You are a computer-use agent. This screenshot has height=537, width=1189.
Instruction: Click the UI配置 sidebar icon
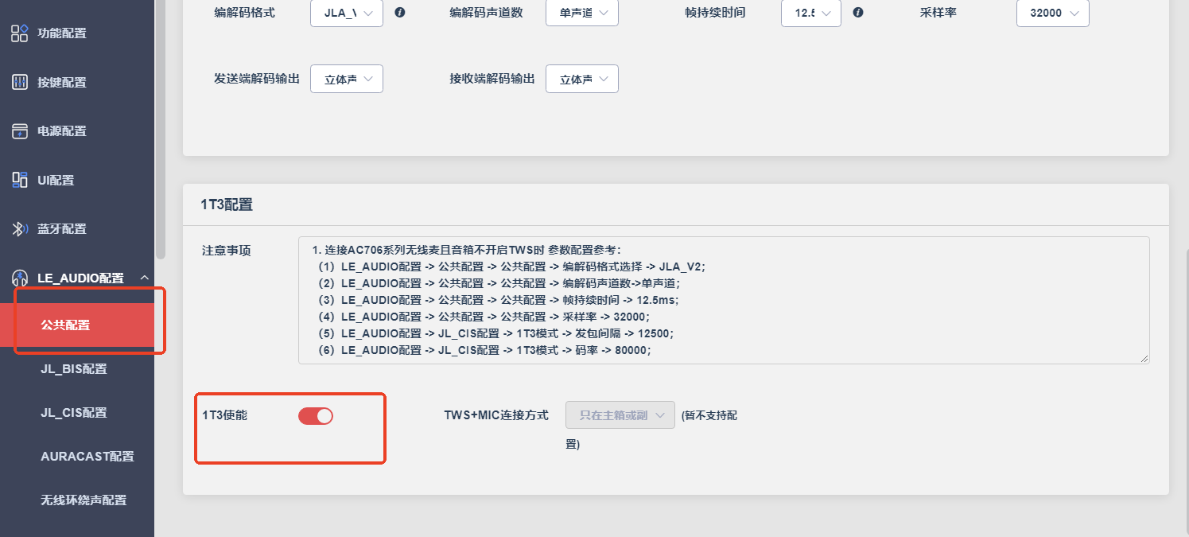(x=19, y=180)
